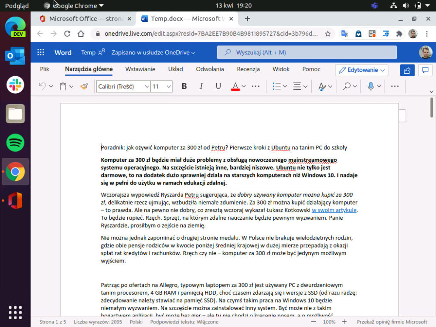
Task: Expand the alignment options arrow
Action: click(305, 86)
